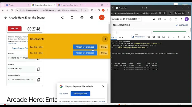192x107 pixels.
Task: Close the Help us improve popup
Action: (x=103, y=86)
